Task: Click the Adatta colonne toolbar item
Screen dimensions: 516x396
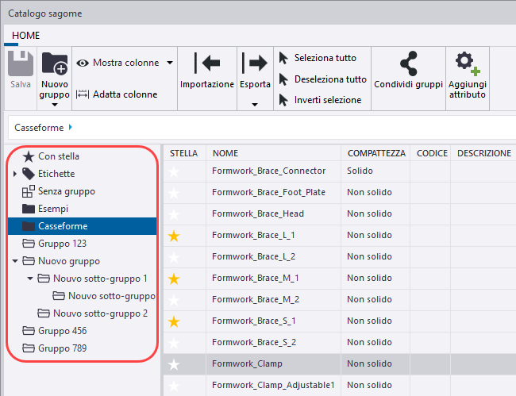Action: pyautogui.click(x=117, y=94)
